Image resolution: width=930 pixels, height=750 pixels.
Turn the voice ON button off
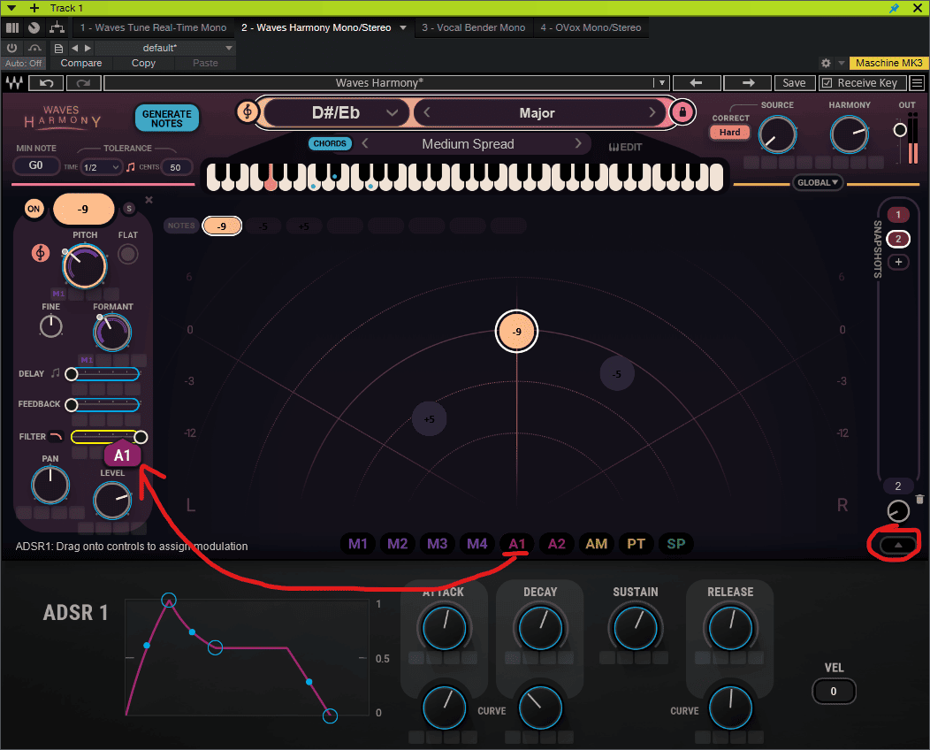point(34,209)
